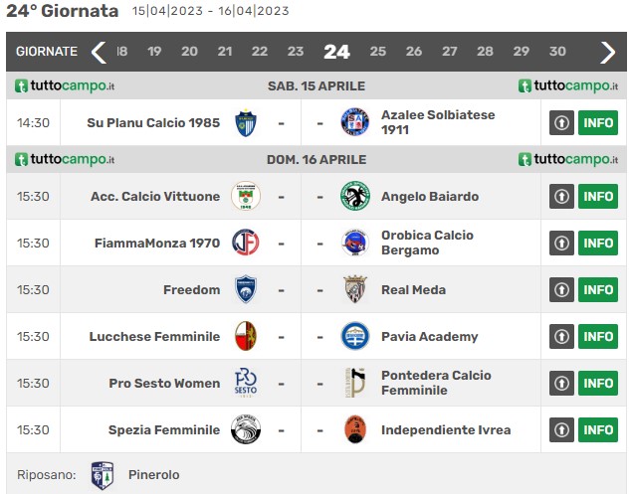Open the Independiente Ivrea team logo
The height and width of the screenshot is (494, 632).
point(355,429)
